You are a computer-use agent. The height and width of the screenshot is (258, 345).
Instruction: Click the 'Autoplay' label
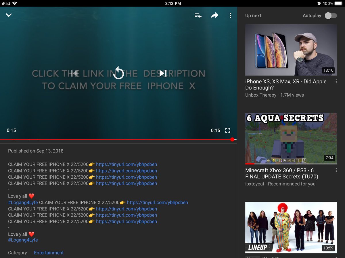pos(312,15)
